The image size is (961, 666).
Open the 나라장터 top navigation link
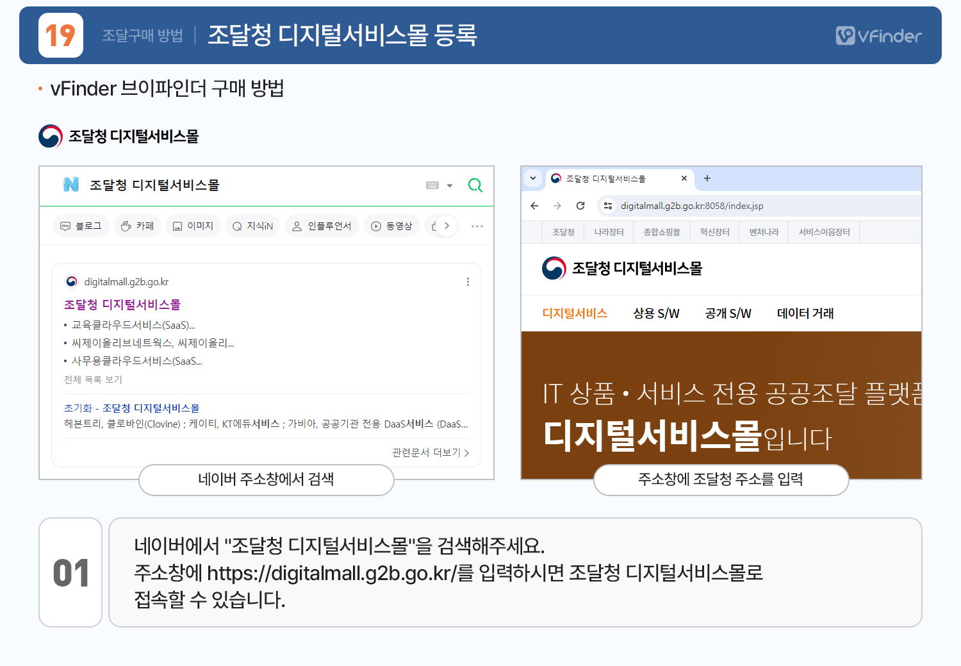click(609, 232)
